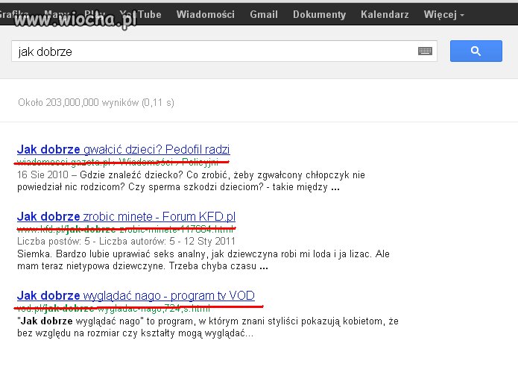Click the snippet starting '16 Sie 2010'
The image size is (518, 387).
(191, 180)
